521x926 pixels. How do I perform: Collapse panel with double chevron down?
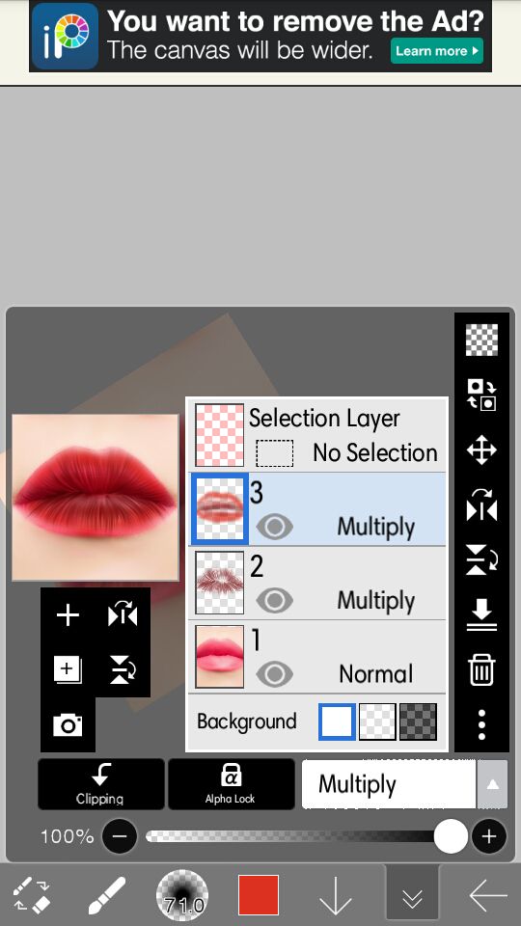point(412,896)
